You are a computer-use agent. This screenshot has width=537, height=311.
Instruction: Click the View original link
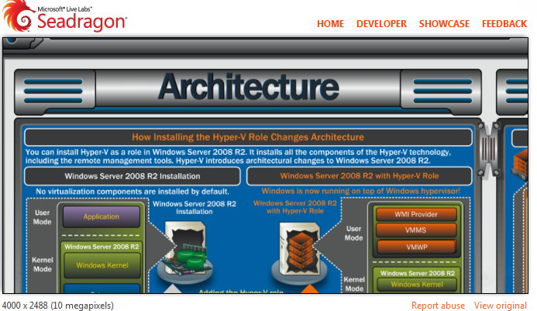pyautogui.click(x=501, y=305)
